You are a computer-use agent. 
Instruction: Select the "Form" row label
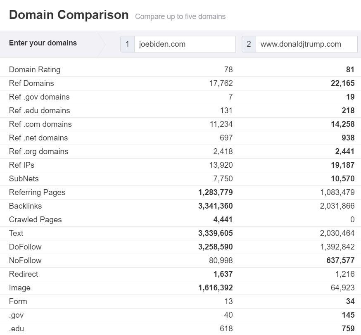[x=18, y=302]
